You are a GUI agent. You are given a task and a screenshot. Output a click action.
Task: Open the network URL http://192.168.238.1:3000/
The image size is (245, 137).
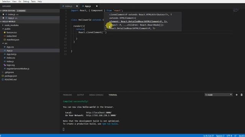pyautogui.click(x=101, y=115)
